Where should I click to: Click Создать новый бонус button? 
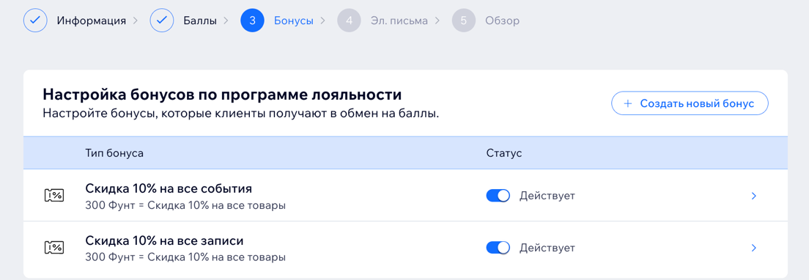click(x=690, y=103)
